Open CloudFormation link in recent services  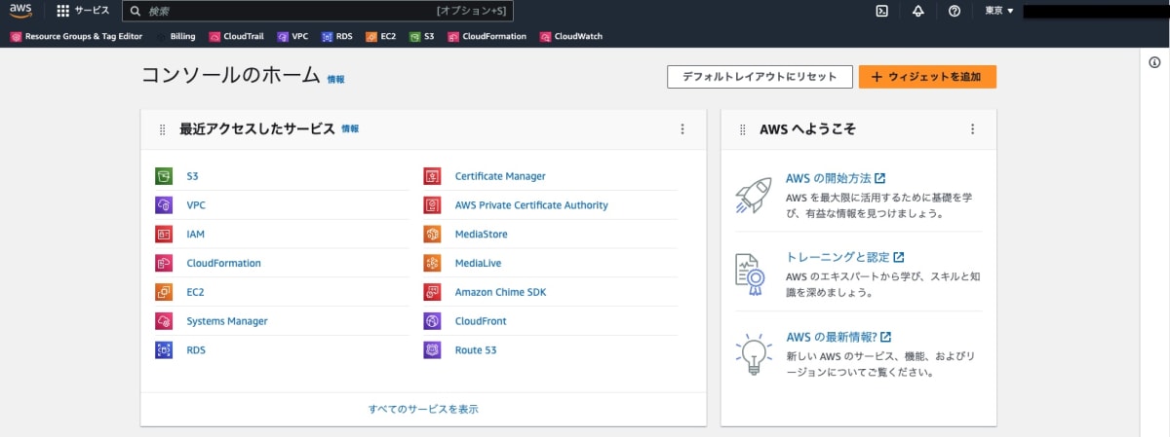click(x=223, y=263)
